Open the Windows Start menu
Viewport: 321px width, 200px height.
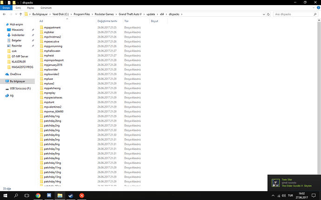tap(5, 195)
